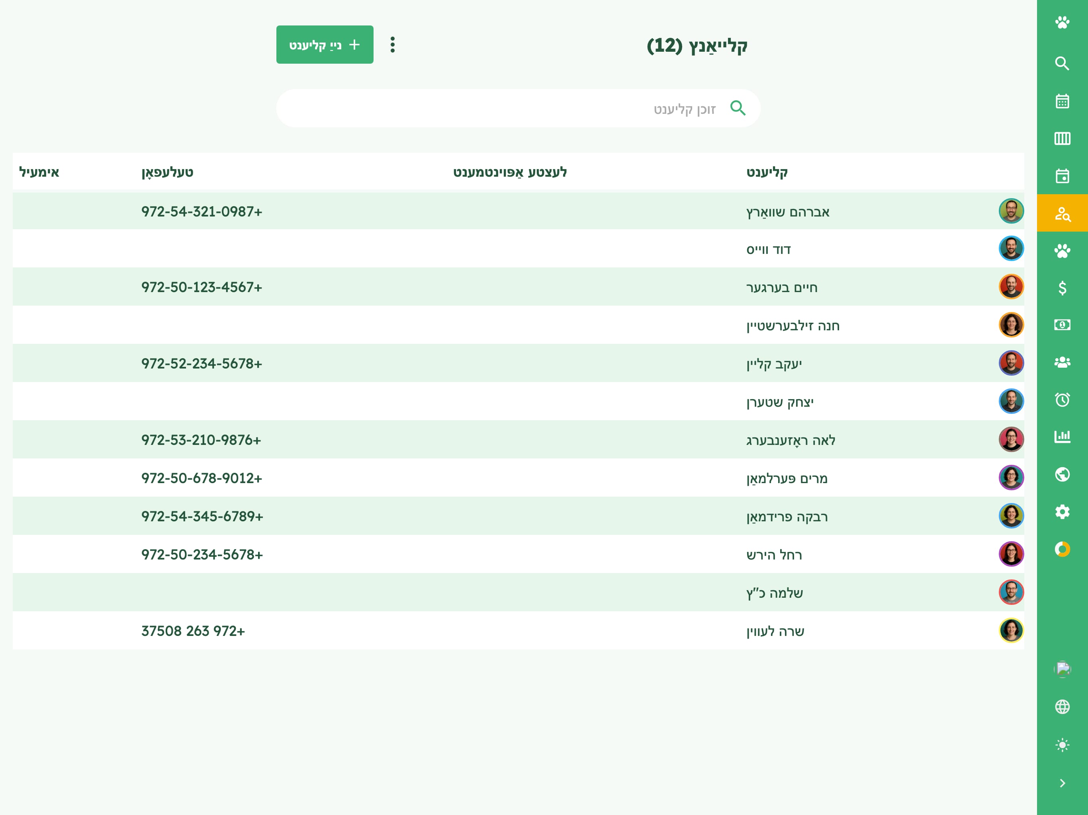
Task: Click phone number +972-52-234-5678
Action: [x=202, y=363]
